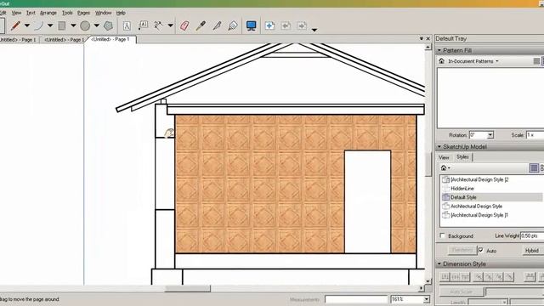Go to the next page
The width and height of the screenshot is (544, 306).
(x=302, y=25)
